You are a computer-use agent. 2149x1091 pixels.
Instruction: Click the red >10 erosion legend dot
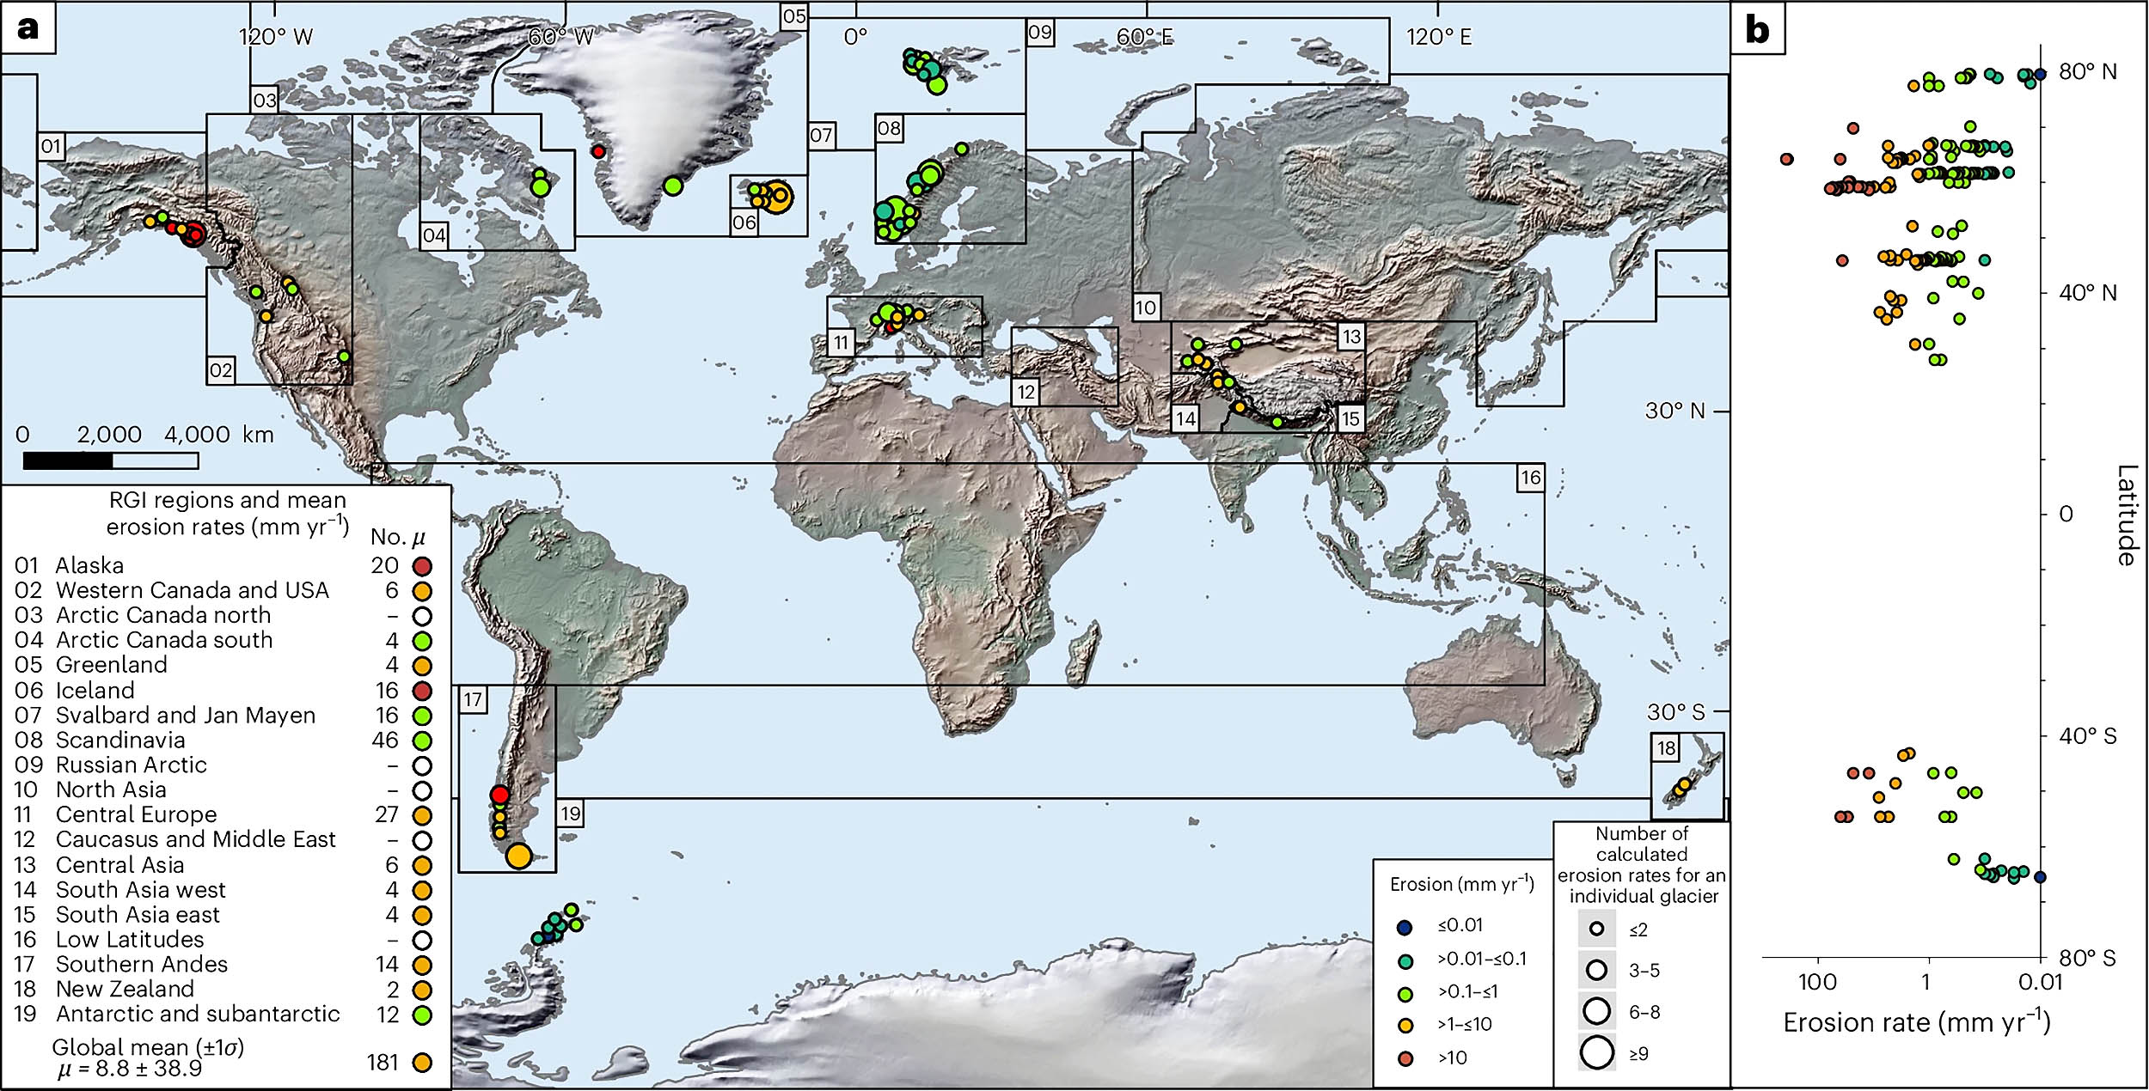pyautogui.click(x=1405, y=1058)
